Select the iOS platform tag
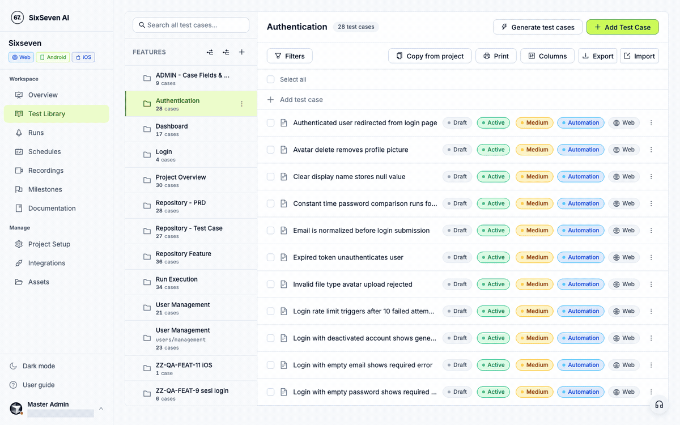This screenshot has width=680, height=425. (83, 57)
